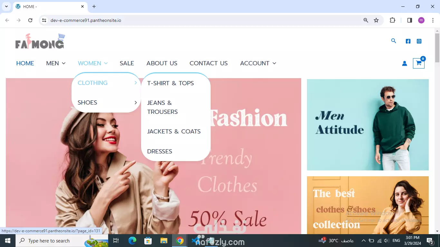Close the HOME tab
Screen dimensions: 440x247
point(82,6)
